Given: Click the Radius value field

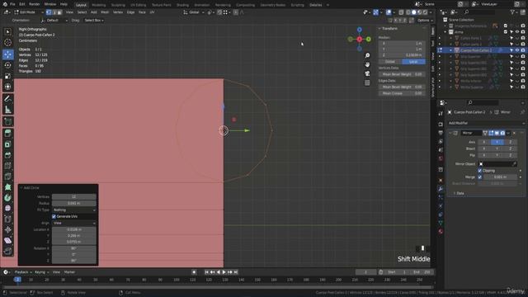Looking at the screenshot, I should click(74, 204).
